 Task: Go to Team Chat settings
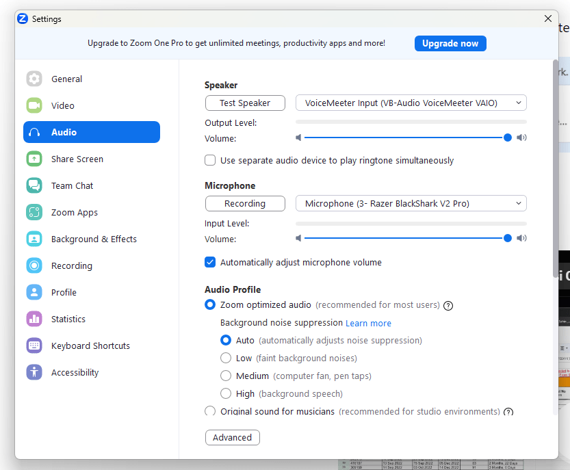coord(92,185)
